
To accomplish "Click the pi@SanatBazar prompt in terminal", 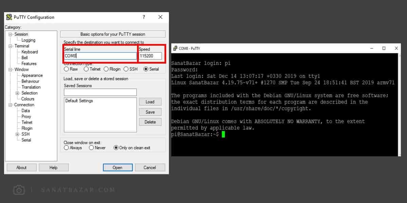I will [x=195, y=135].
